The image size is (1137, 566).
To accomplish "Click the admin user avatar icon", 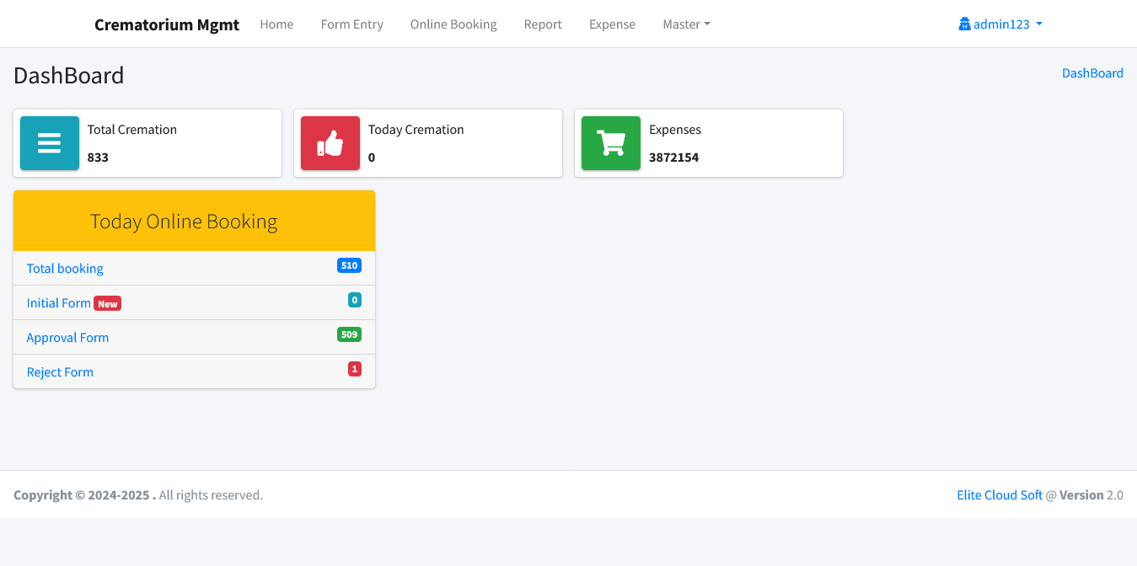I will click(x=964, y=24).
